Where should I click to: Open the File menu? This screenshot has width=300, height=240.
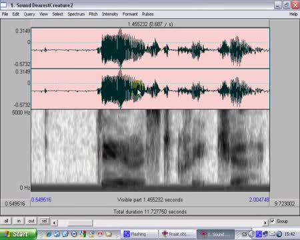pos(5,14)
